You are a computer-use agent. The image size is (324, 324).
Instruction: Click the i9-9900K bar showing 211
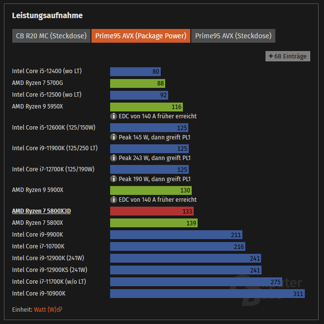[176, 235]
